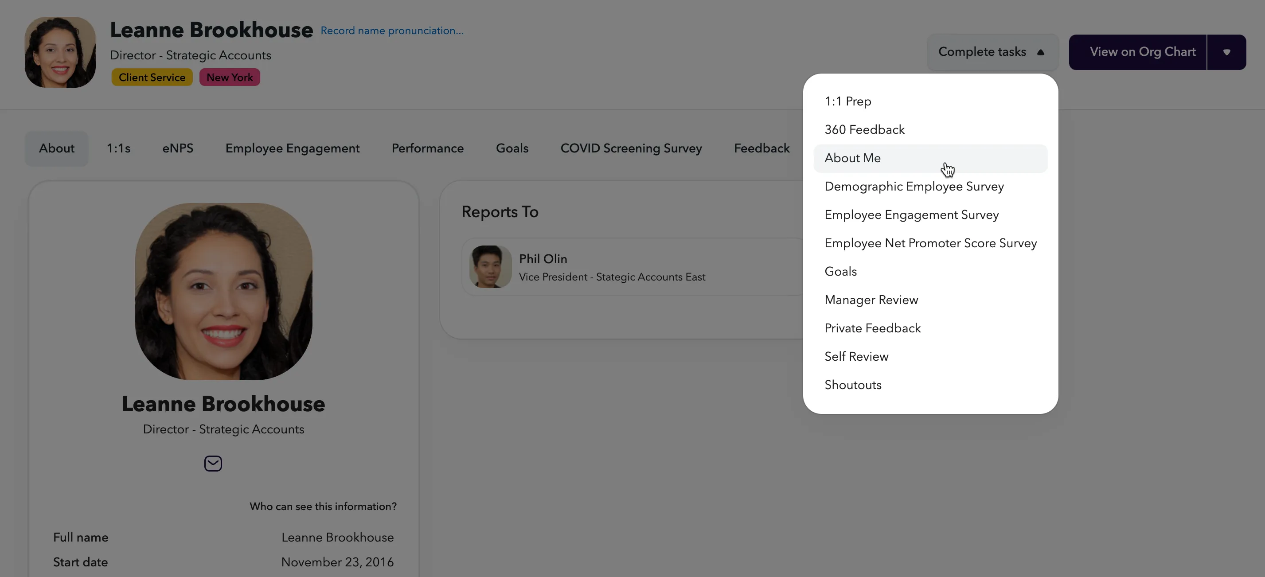Click the Leanne Brookhouse page title heading
The height and width of the screenshot is (577, 1265).
211,31
